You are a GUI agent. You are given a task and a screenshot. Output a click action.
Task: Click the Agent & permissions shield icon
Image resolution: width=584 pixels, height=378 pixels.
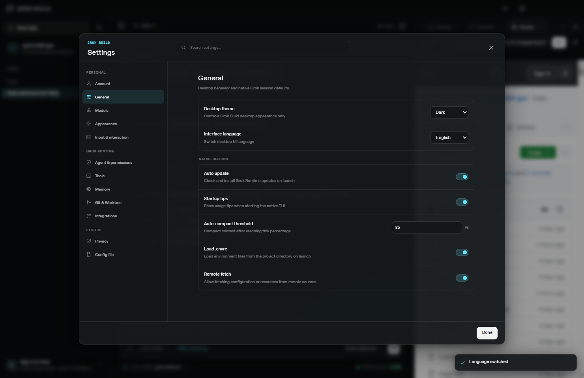[x=89, y=162]
